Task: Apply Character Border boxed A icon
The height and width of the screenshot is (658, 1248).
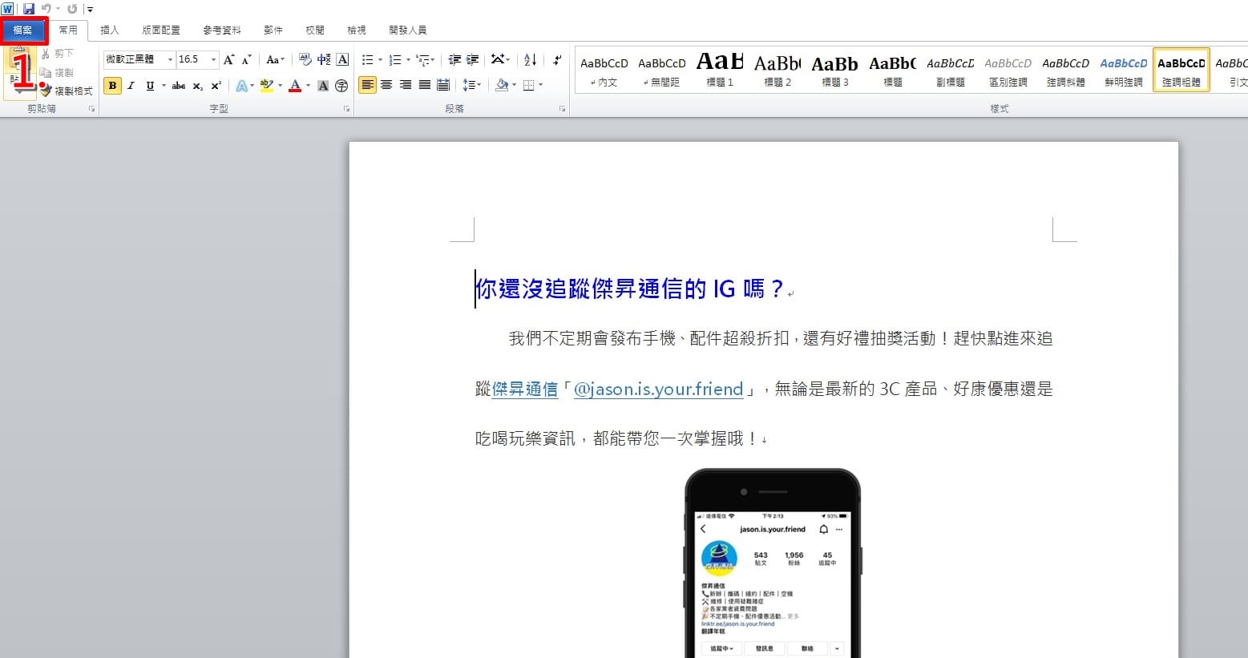Action: pos(342,59)
